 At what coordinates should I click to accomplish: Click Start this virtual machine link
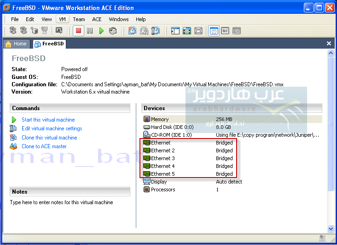pyautogui.click(x=48, y=120)
